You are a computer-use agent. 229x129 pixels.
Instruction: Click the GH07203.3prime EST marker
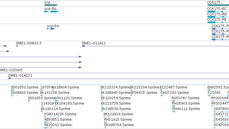point(162,95)
